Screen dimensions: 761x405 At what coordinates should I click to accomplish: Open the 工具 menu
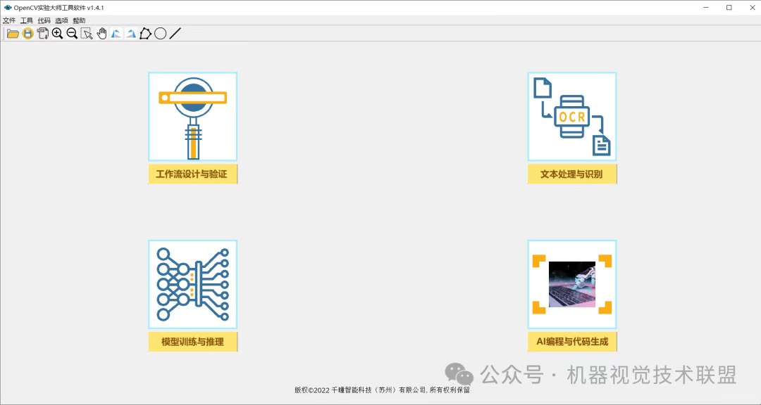point(27,20)
